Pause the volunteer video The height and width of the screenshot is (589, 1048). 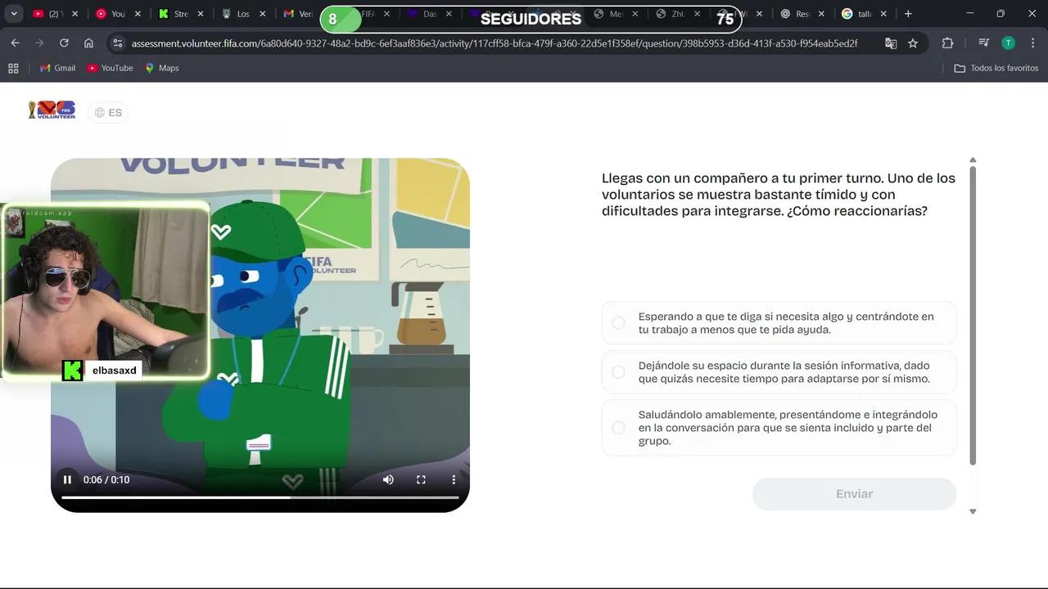pos(67,480)
